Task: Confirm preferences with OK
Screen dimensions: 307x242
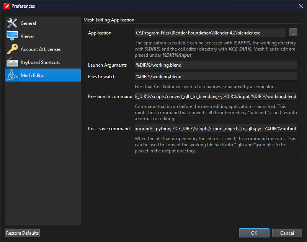Action: [254, 233]
